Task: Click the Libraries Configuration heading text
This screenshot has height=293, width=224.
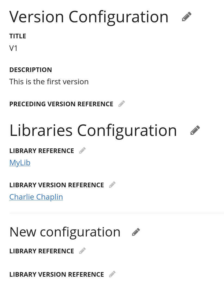Action: pyautogui.click(x=93, y=130)
